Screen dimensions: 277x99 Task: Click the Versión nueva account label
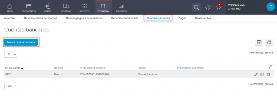pyautogui.click(x=236, y=5)
